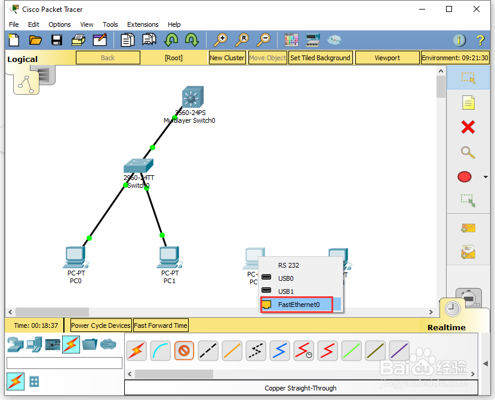Choose the Inspect magnifier tool
This screenshot has width=495, height=400.
coord(468,152)
